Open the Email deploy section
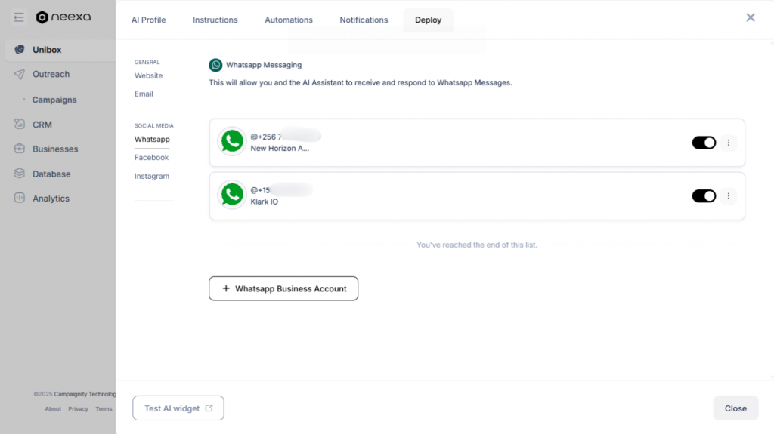 (144, 94)
